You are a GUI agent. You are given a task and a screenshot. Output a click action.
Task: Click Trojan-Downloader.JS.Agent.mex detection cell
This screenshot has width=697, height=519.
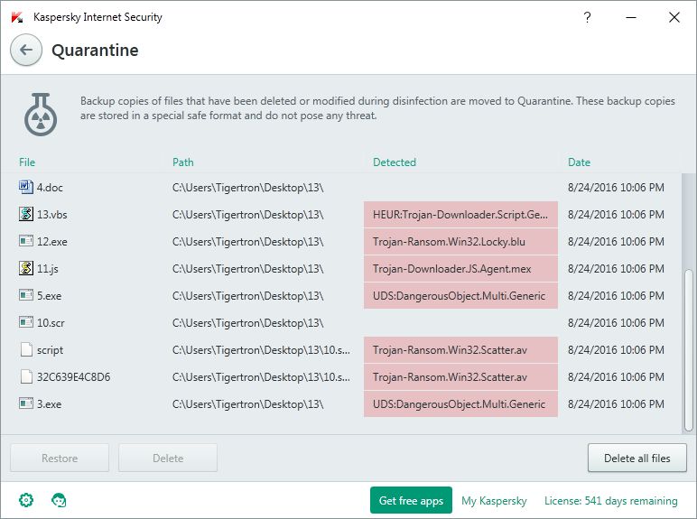click(460, 269)
